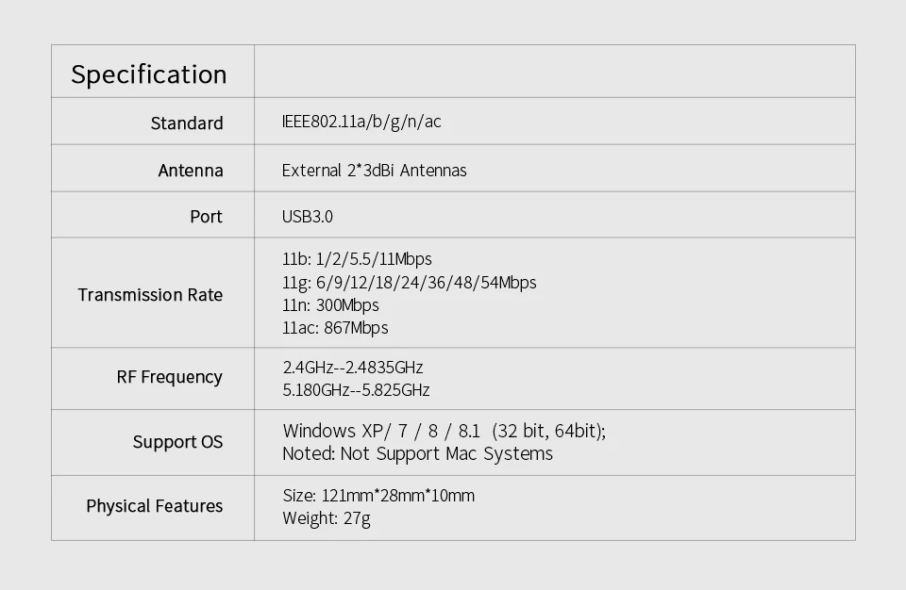This screenshot has height=590, width=906.
Task: Click the Weight: 27g line
Action: [x=327, y=518]
